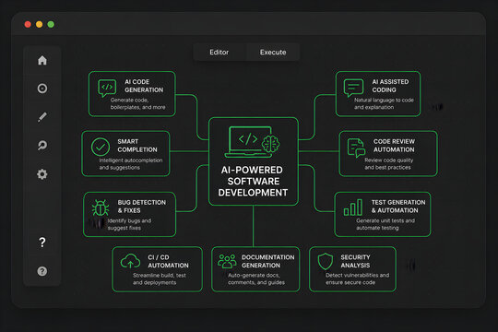This screenshot has height=332, width=498.
Task: Click the laptop code icon in center card
Action: click(x=248, y=142)
